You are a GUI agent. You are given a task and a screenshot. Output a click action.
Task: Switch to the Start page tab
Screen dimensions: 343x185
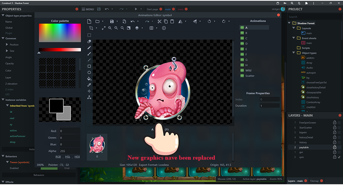point(152,9)
